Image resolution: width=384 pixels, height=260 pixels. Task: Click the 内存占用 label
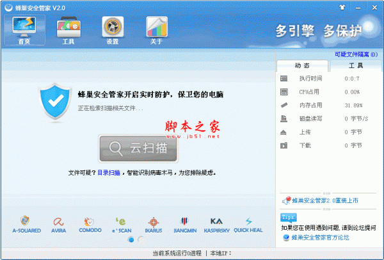311,105
